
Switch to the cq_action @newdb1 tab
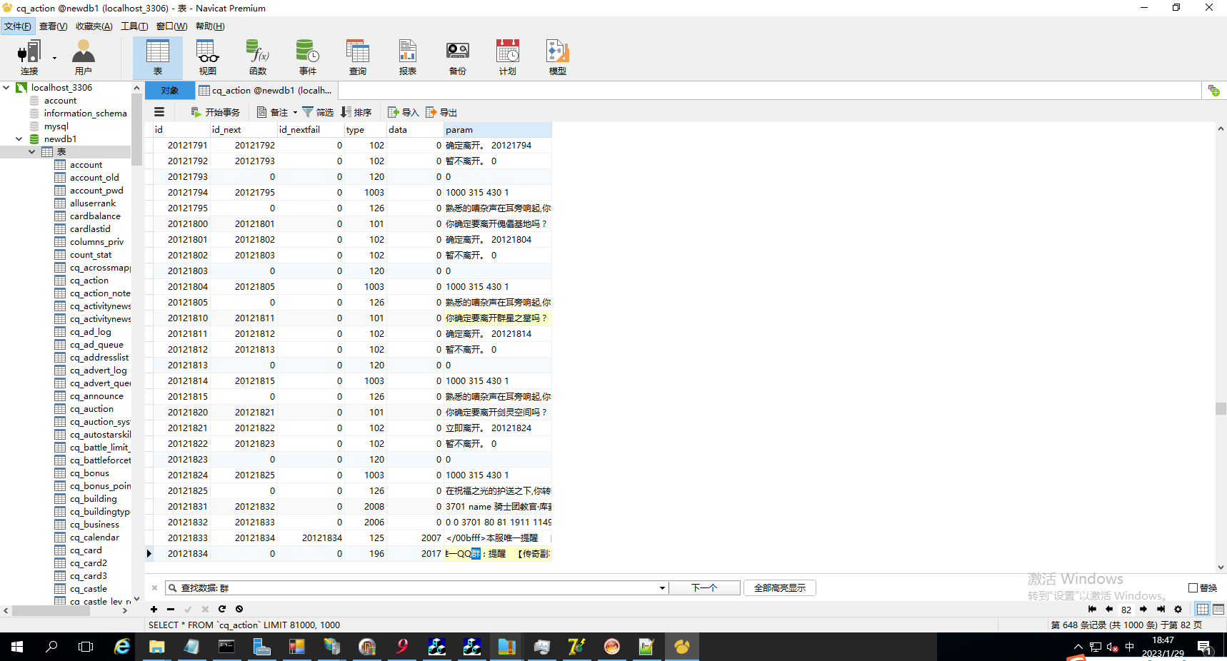click(266, 91)
